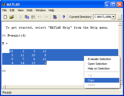124x96 pixels.
Task: Click the Current Directory label
Action: [x=81, y=17]
